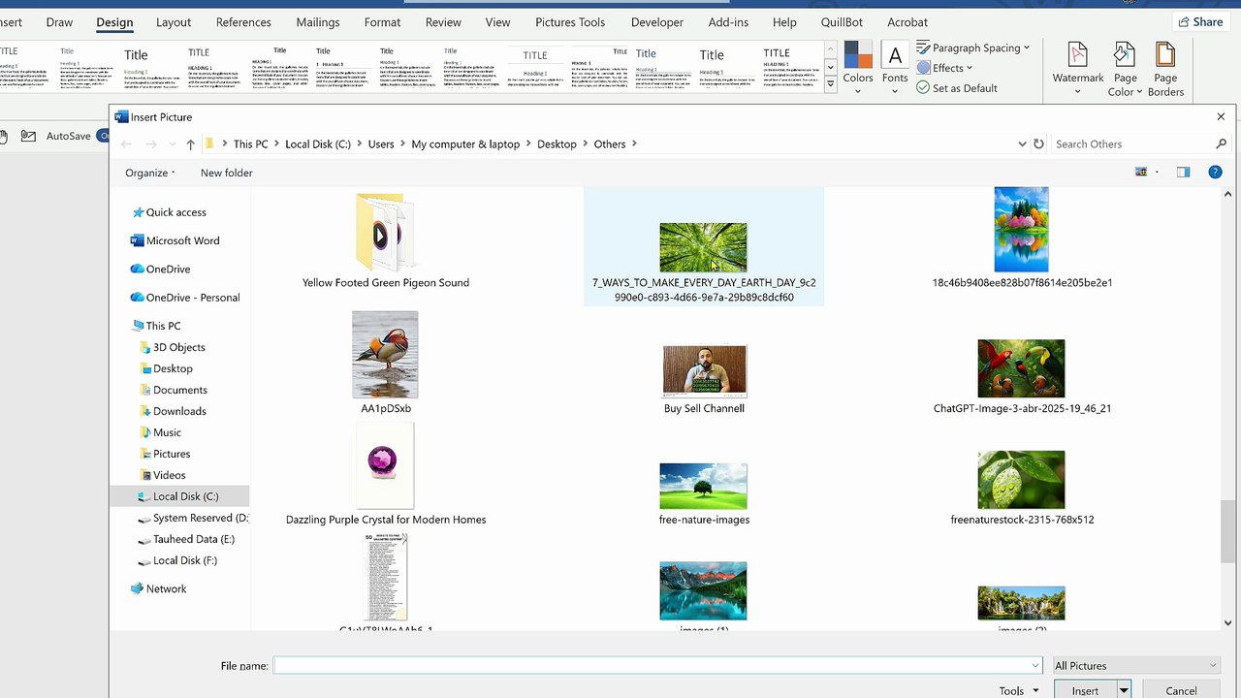Image resolution: width=1241 pixels, height=698 pixels.
Task: Open the Insert button dropdown arrow
Action: pyautogui.click(x=1124, y=690)
